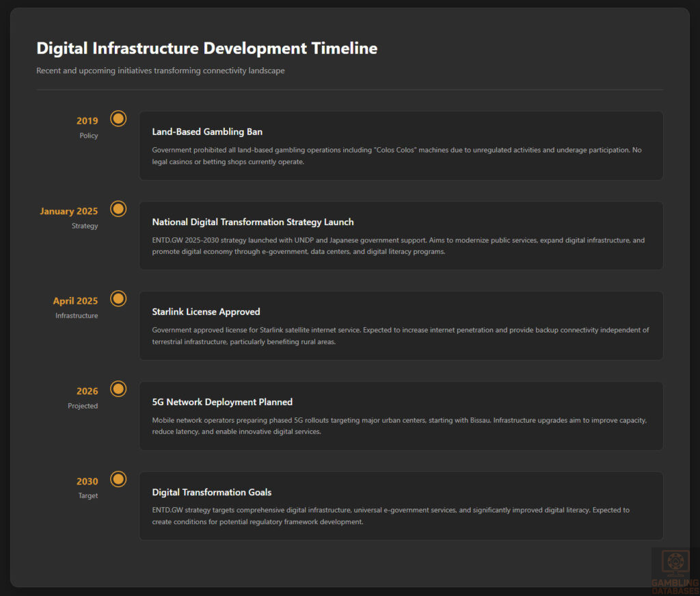The image size is (700, 596).
Task: Collapse the Digital Transformation Goals entry
Action: point(401,506)
